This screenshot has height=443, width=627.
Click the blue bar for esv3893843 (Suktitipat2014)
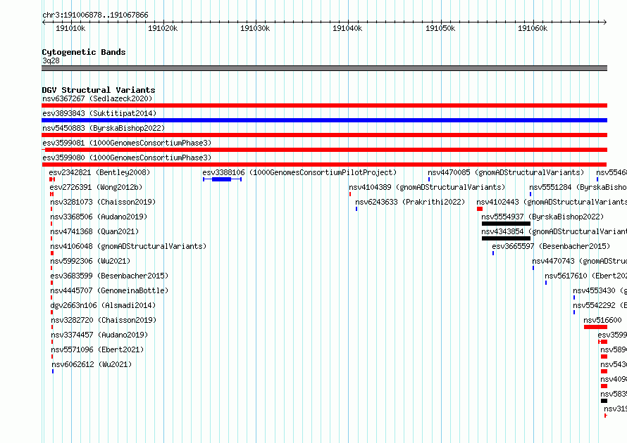coord(324,120)
